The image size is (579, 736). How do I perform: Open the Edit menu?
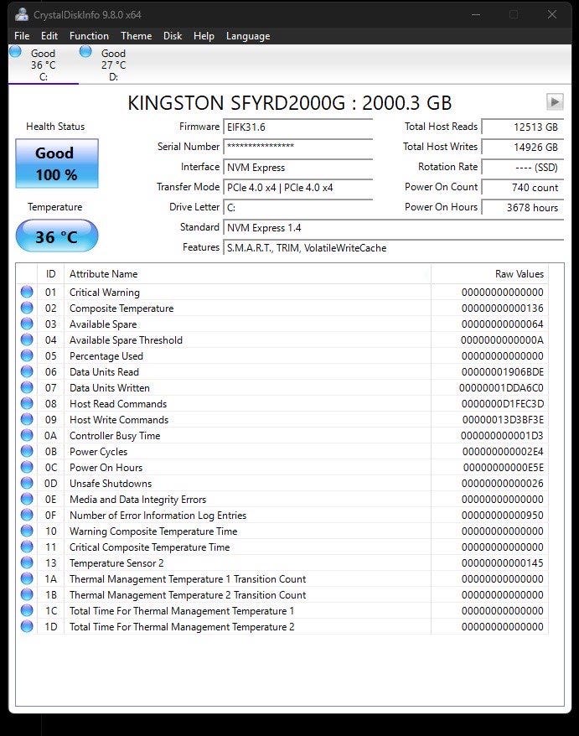pyautogui.click(x=49, y=36)
